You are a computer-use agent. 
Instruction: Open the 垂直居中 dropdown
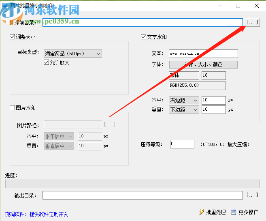tap(59, 146)
